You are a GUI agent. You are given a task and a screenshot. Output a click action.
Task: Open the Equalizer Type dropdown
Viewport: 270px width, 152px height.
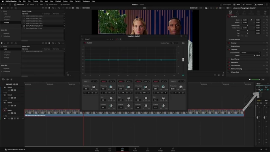tap(174, 43)
